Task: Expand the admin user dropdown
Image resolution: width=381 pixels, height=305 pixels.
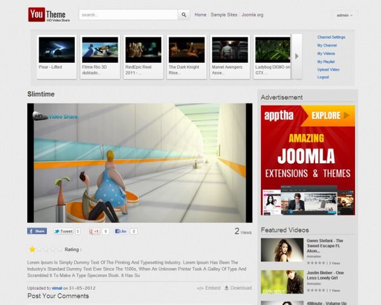Action: tap(344, 15)
